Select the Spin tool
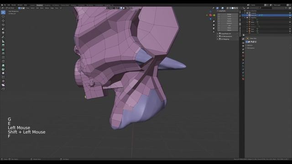This screenshot has width=292, height=164. 3,69
